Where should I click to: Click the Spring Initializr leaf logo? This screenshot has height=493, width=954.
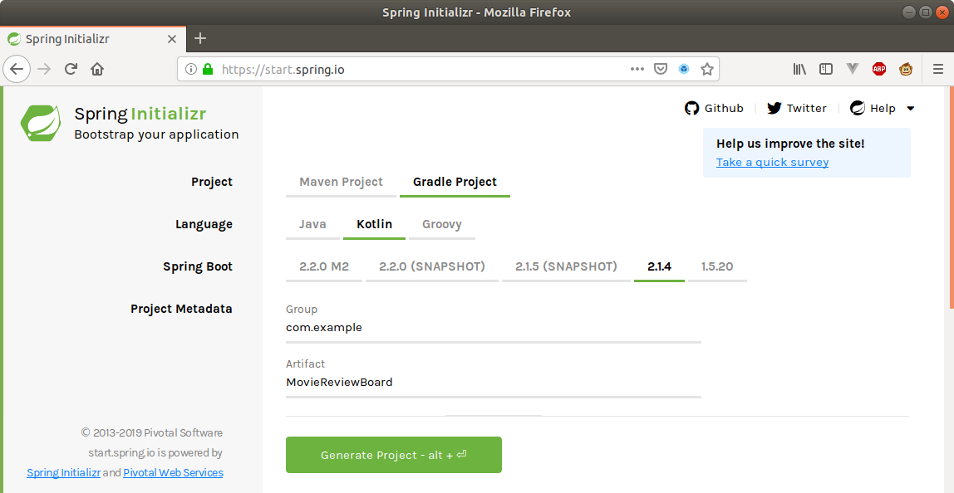41,123
